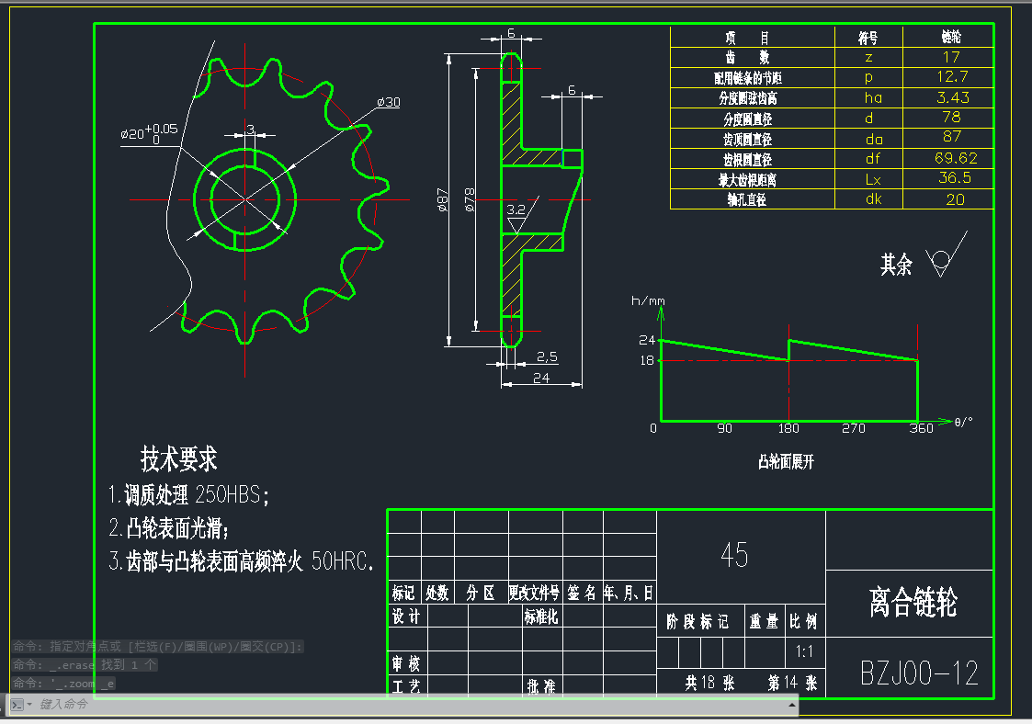
Task: Select the '_.zoom _e' command history line
Action: (x=64, y=684)
